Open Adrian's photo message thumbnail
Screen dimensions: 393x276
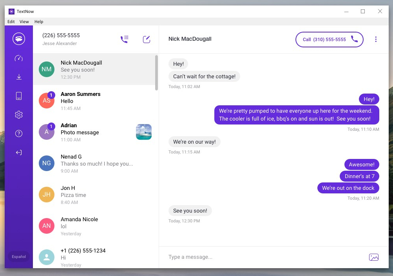143,132
